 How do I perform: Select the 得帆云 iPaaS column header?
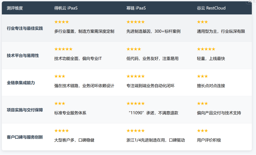66,8
